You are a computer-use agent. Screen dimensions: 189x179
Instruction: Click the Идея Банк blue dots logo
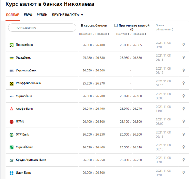click(x=12, y=173)
